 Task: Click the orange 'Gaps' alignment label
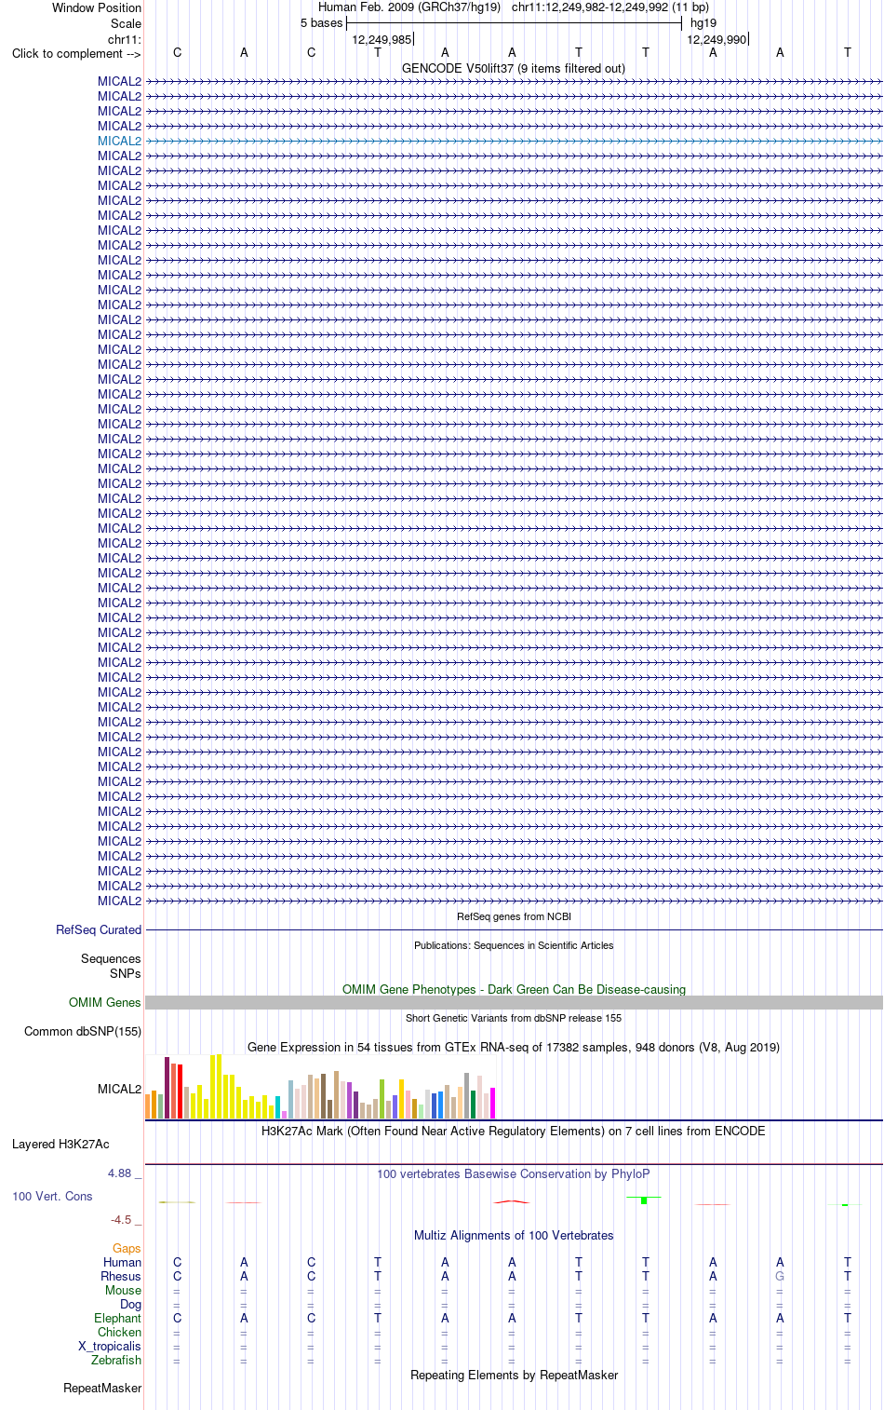click(x=127, y=1248)
